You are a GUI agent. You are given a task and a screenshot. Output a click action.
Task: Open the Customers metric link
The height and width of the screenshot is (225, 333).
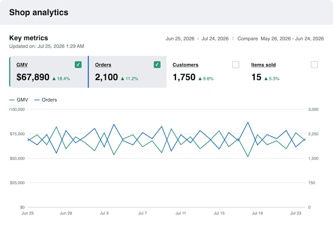click(x=186, y=65)
